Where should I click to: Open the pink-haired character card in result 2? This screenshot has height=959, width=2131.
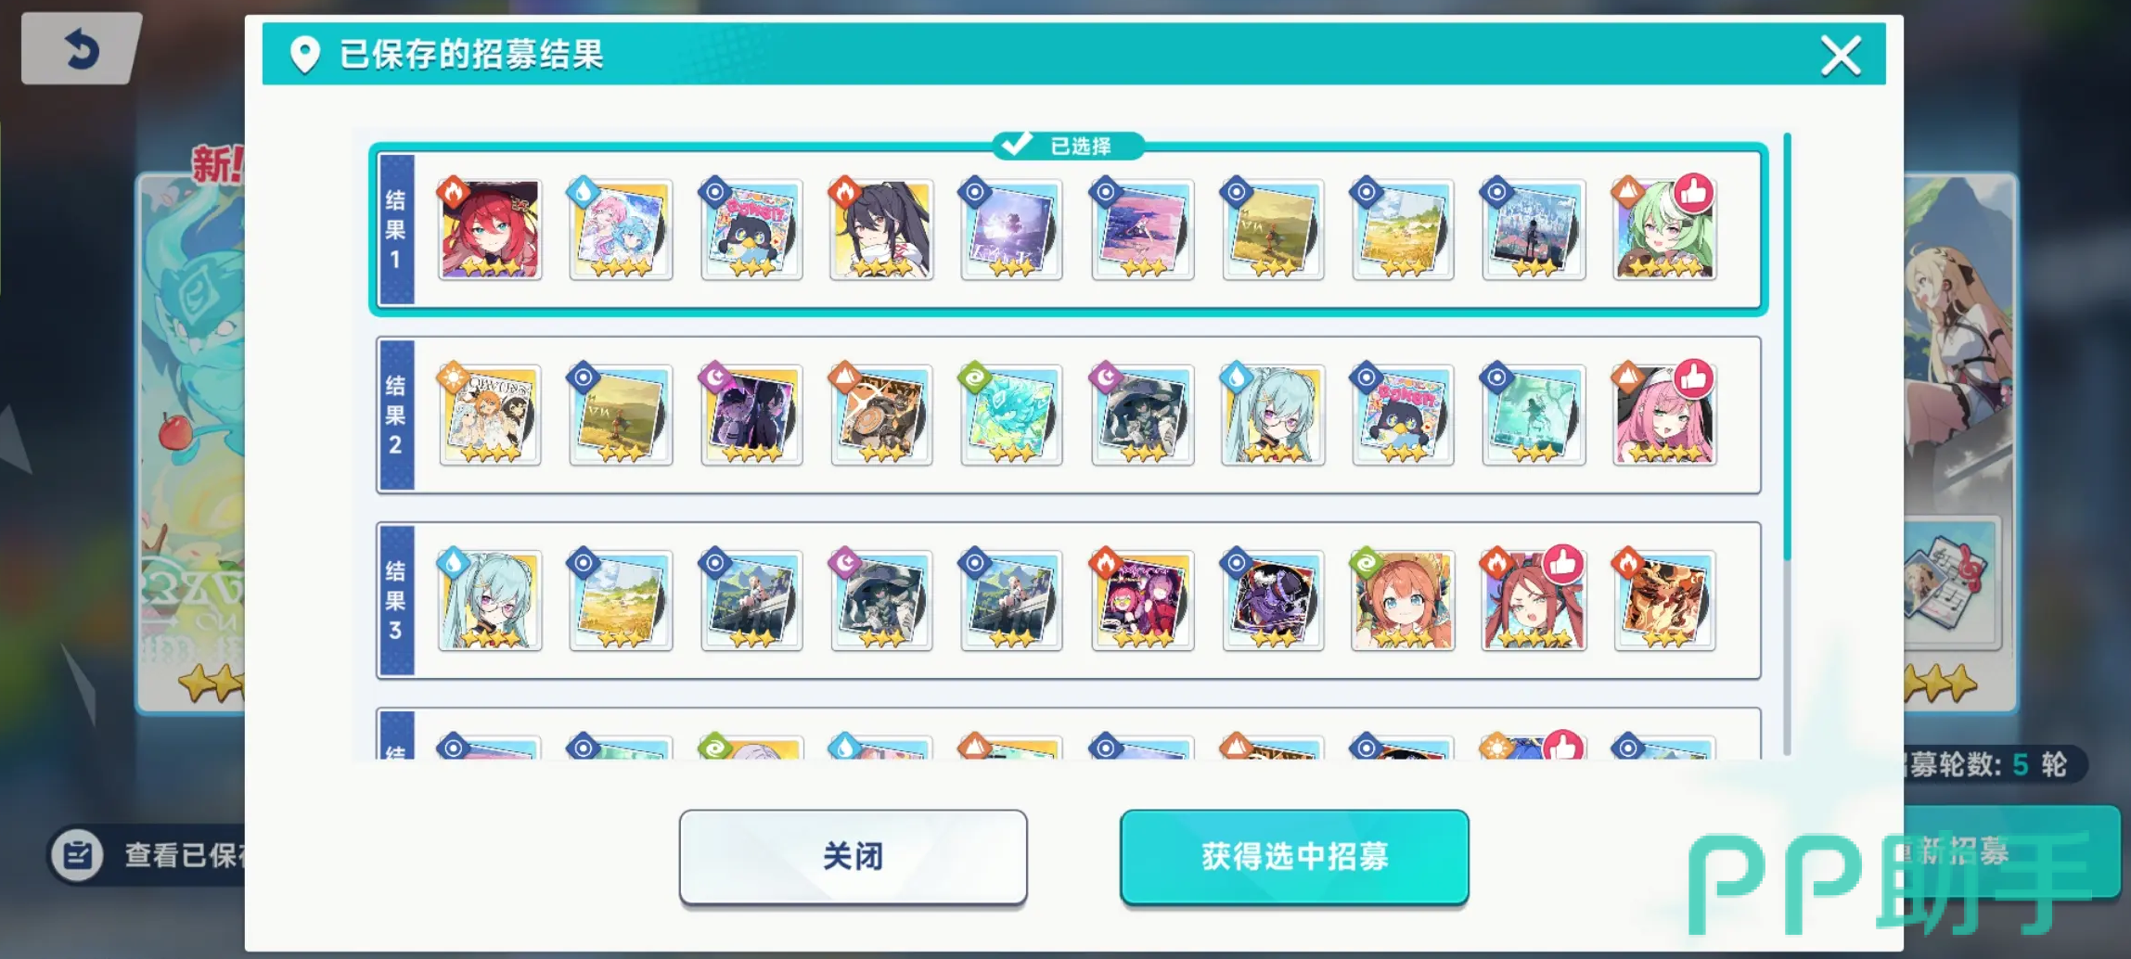pos(1664,415)
